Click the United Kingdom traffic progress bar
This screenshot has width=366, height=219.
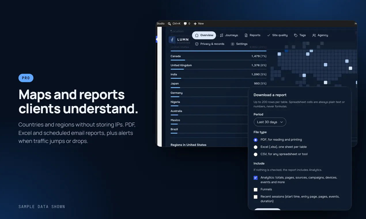tap(218, 69)
